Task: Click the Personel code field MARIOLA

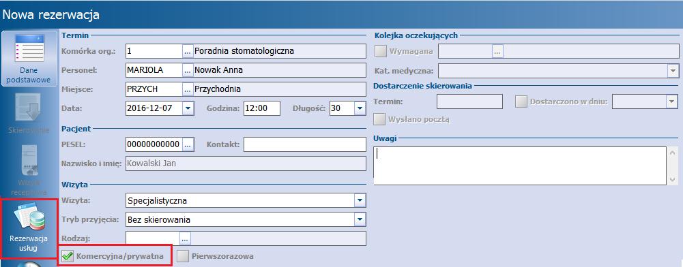Action: click(154, 70)
